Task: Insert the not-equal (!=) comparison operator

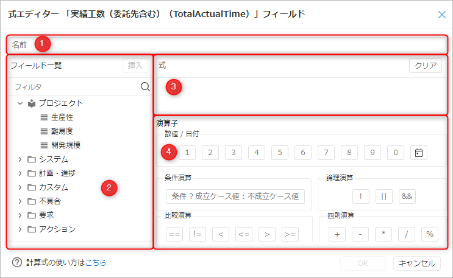Action: (198, 235)
